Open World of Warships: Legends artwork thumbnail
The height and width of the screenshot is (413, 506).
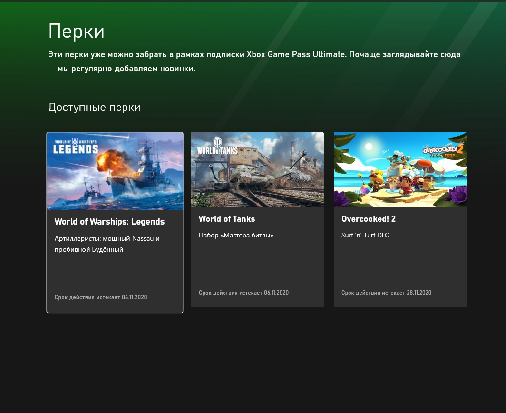[x=115, y=171]
